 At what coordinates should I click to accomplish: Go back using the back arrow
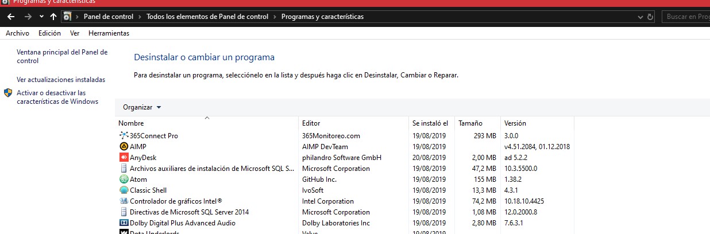[x=10, y=17]
